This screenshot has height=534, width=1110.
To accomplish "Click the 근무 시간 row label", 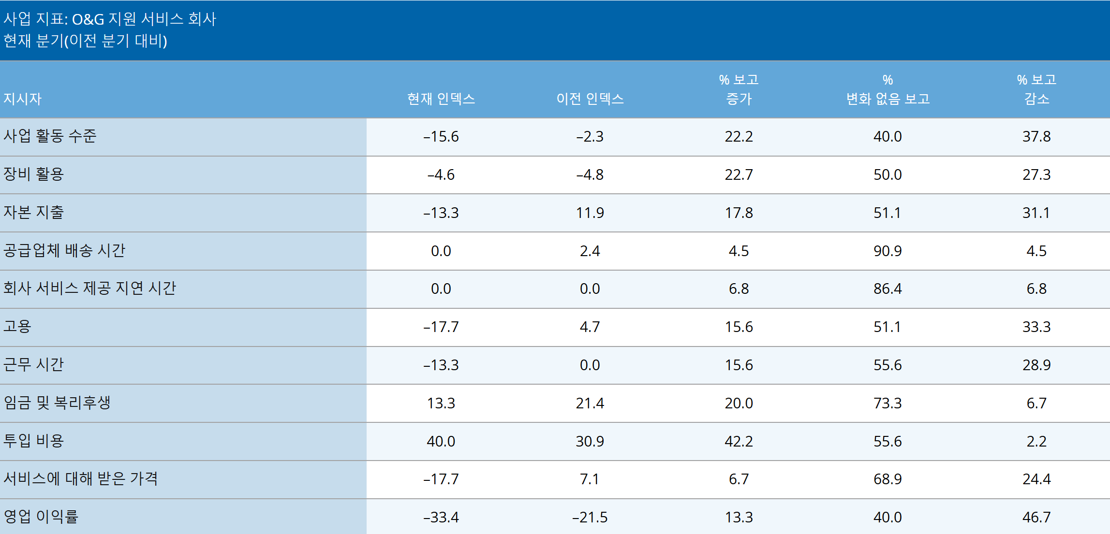I will [33, 364].
